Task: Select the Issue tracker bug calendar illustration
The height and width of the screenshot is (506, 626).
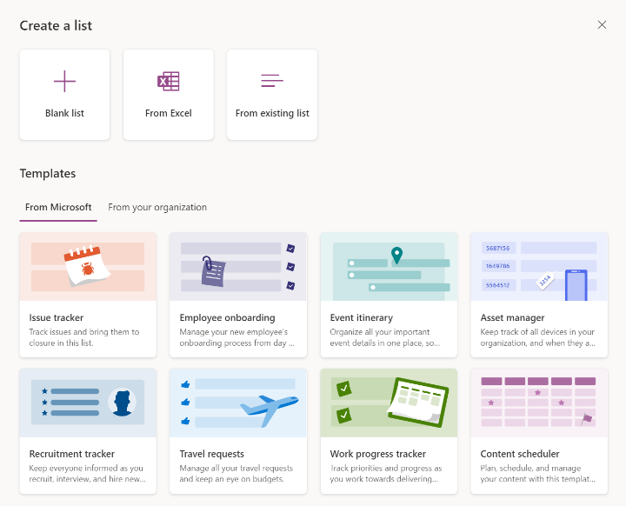Action: pyautogui.click(x=88, y=266)
